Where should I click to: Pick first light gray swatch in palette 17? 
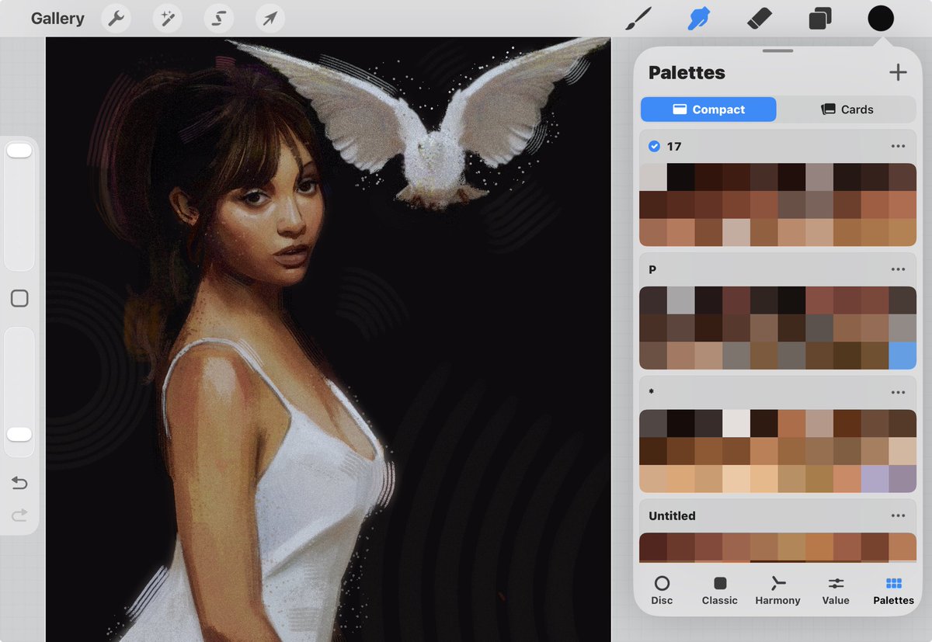652,177
